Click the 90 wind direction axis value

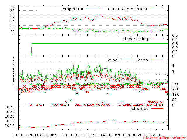pos(174,100)
